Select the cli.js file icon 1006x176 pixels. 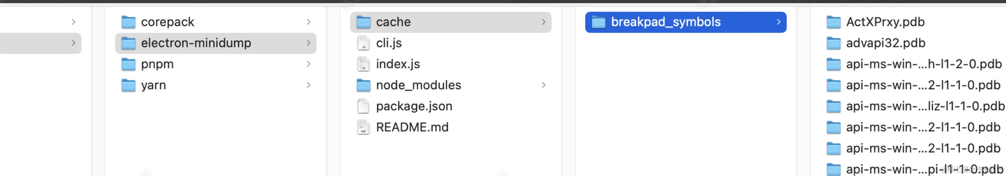363,43
